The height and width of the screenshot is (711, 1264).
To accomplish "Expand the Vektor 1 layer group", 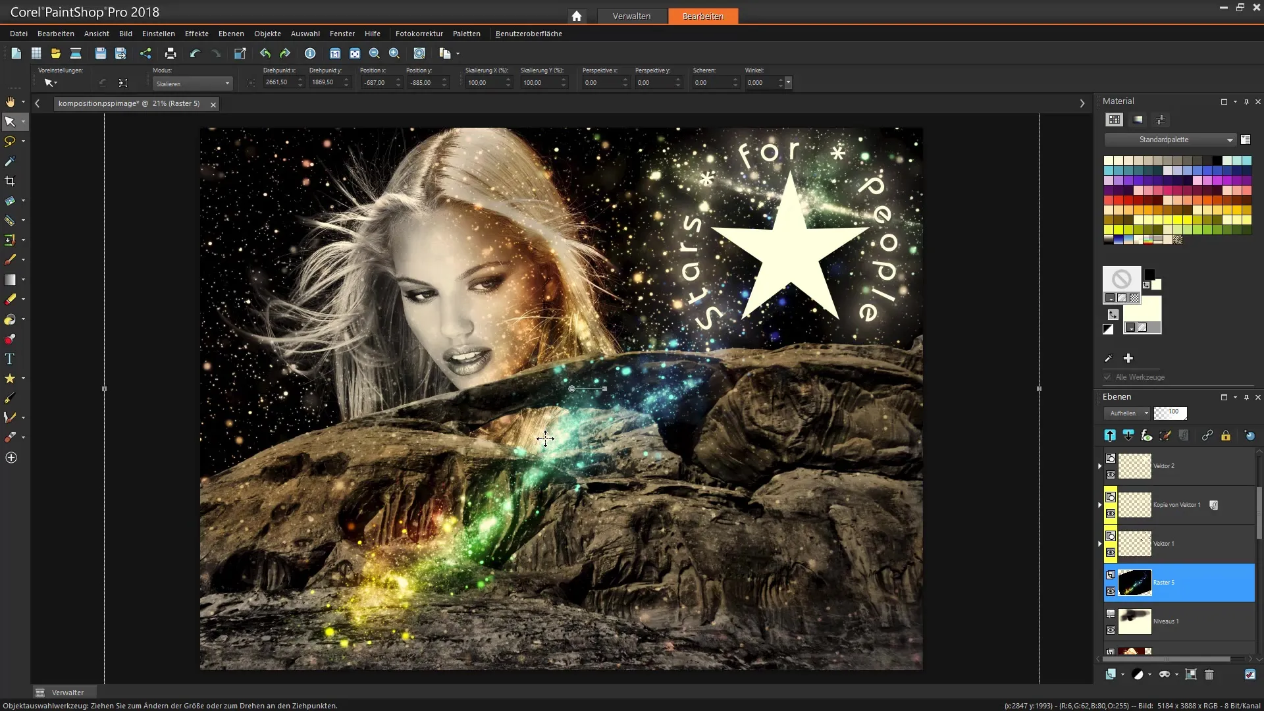I will pyautogui.click(x=1099, y=544).
